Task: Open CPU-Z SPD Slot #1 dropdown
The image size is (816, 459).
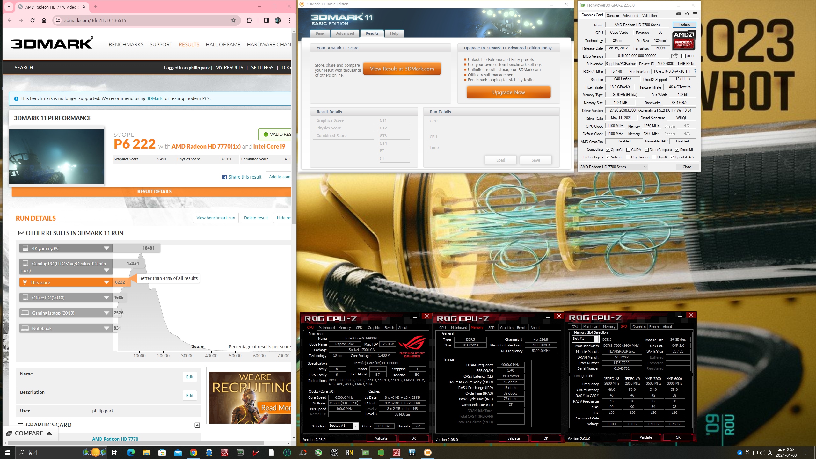Action: click(585, 339)
